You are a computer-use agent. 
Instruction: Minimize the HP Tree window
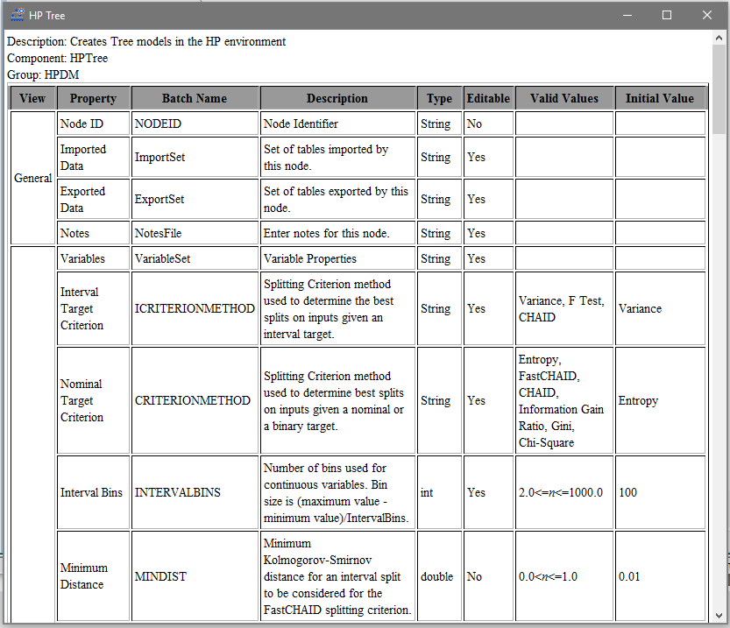tap(627, 14)
